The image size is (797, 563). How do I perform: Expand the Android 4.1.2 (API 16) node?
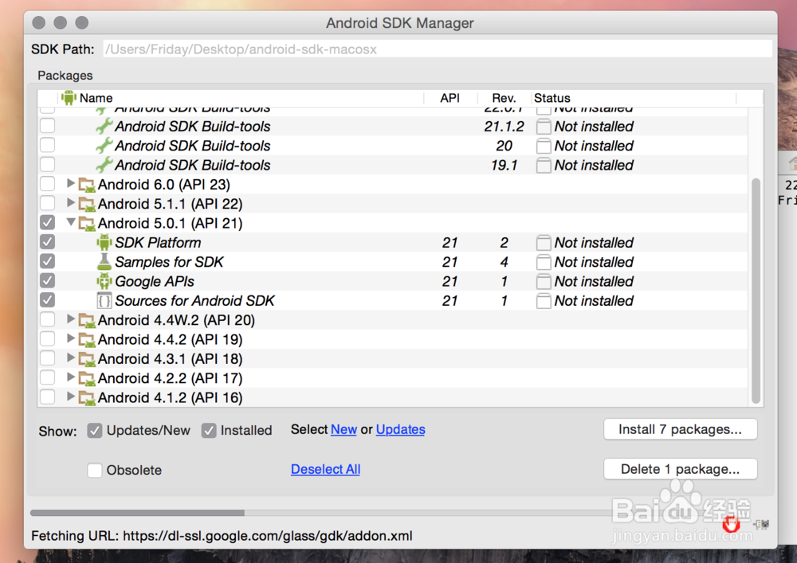(71, 396)
